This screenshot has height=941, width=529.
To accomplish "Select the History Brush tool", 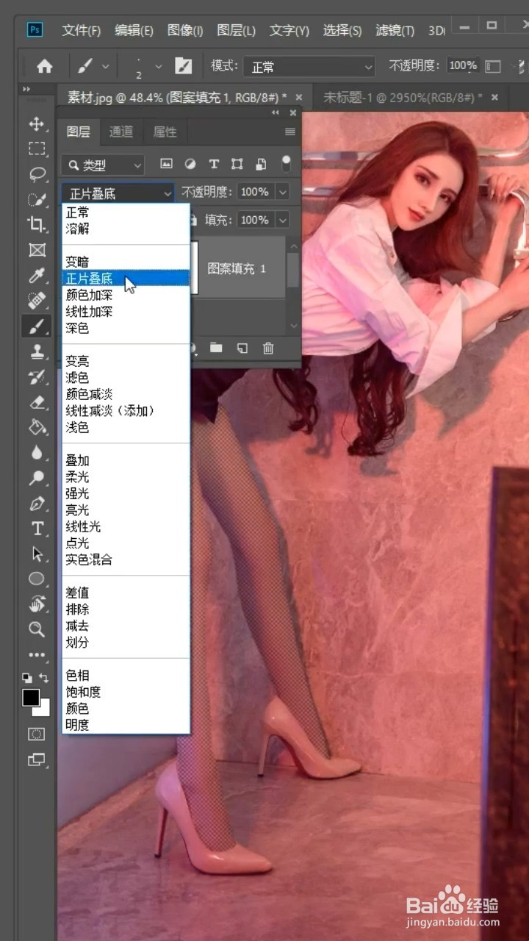I will (x=37, y=377).
